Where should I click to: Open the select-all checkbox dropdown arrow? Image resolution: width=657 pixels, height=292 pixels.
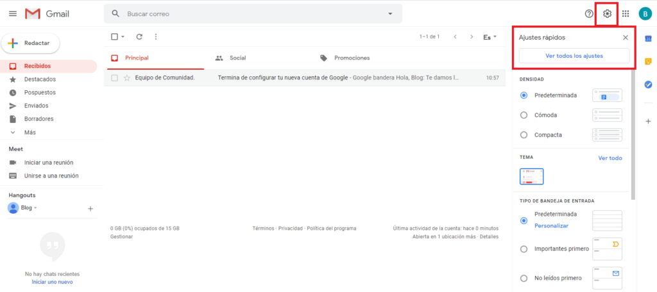coord(123,37)
